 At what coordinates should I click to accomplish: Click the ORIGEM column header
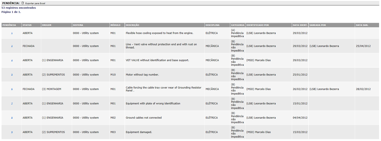point(47,25)
